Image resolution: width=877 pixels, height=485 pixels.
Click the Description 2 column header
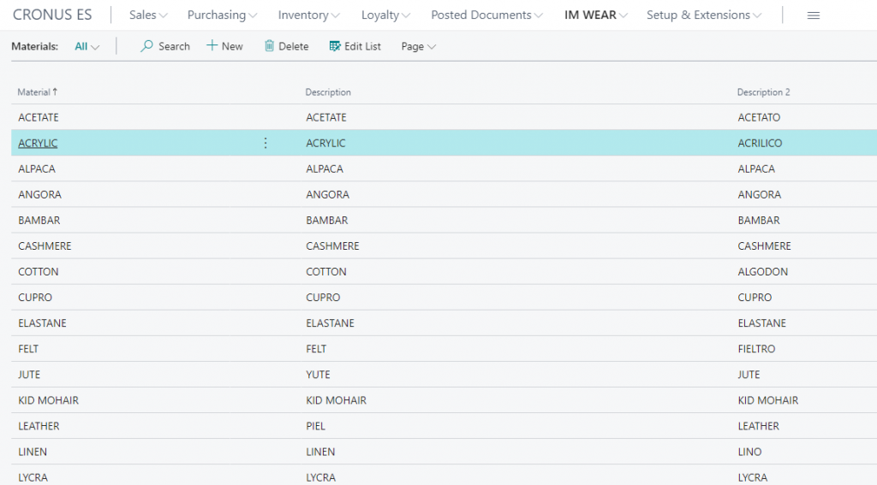(763, 92)
